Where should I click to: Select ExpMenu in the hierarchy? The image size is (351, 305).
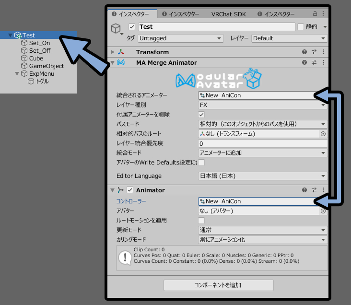click(42, 74)
